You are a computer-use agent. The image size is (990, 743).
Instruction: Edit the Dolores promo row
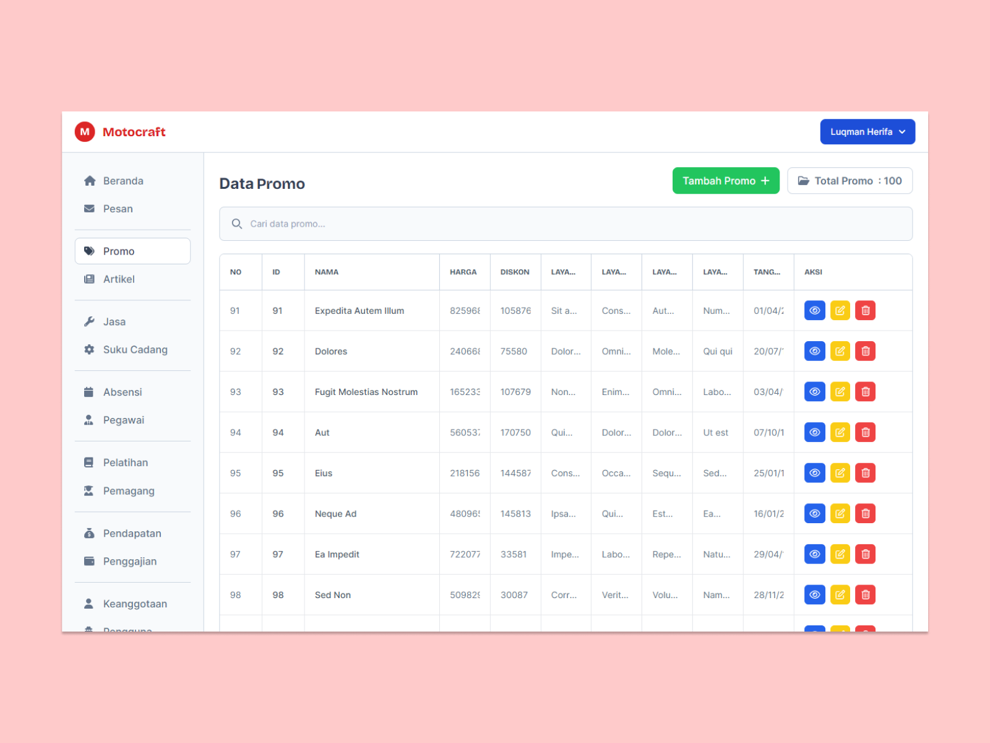pyautogui.click(x=840, y=351)
